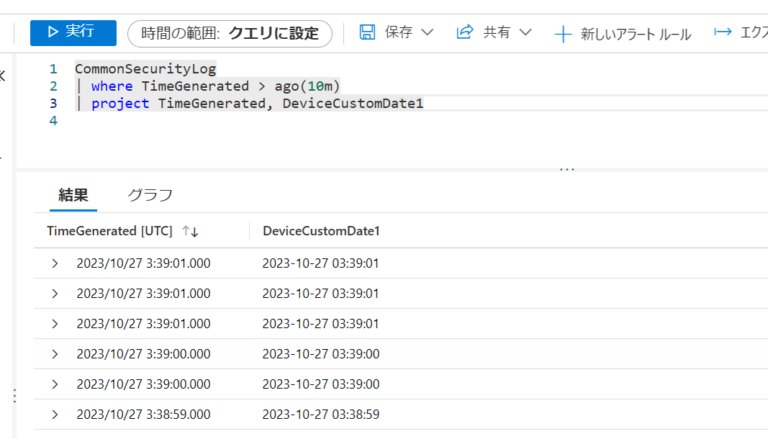Expand the 共有 dropdown chevron
Image resolution: width=768 pixels, height=439 pixels.
[x=525, y=32]
